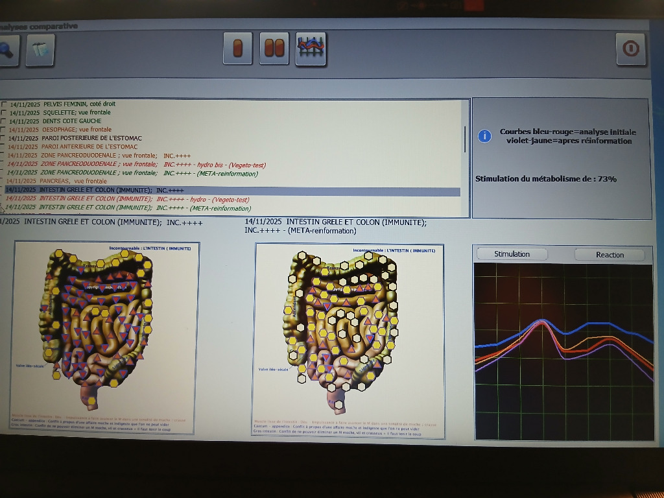Tick checkbox for SQUELETTE; vue frontale

click(x=5, y=112)
